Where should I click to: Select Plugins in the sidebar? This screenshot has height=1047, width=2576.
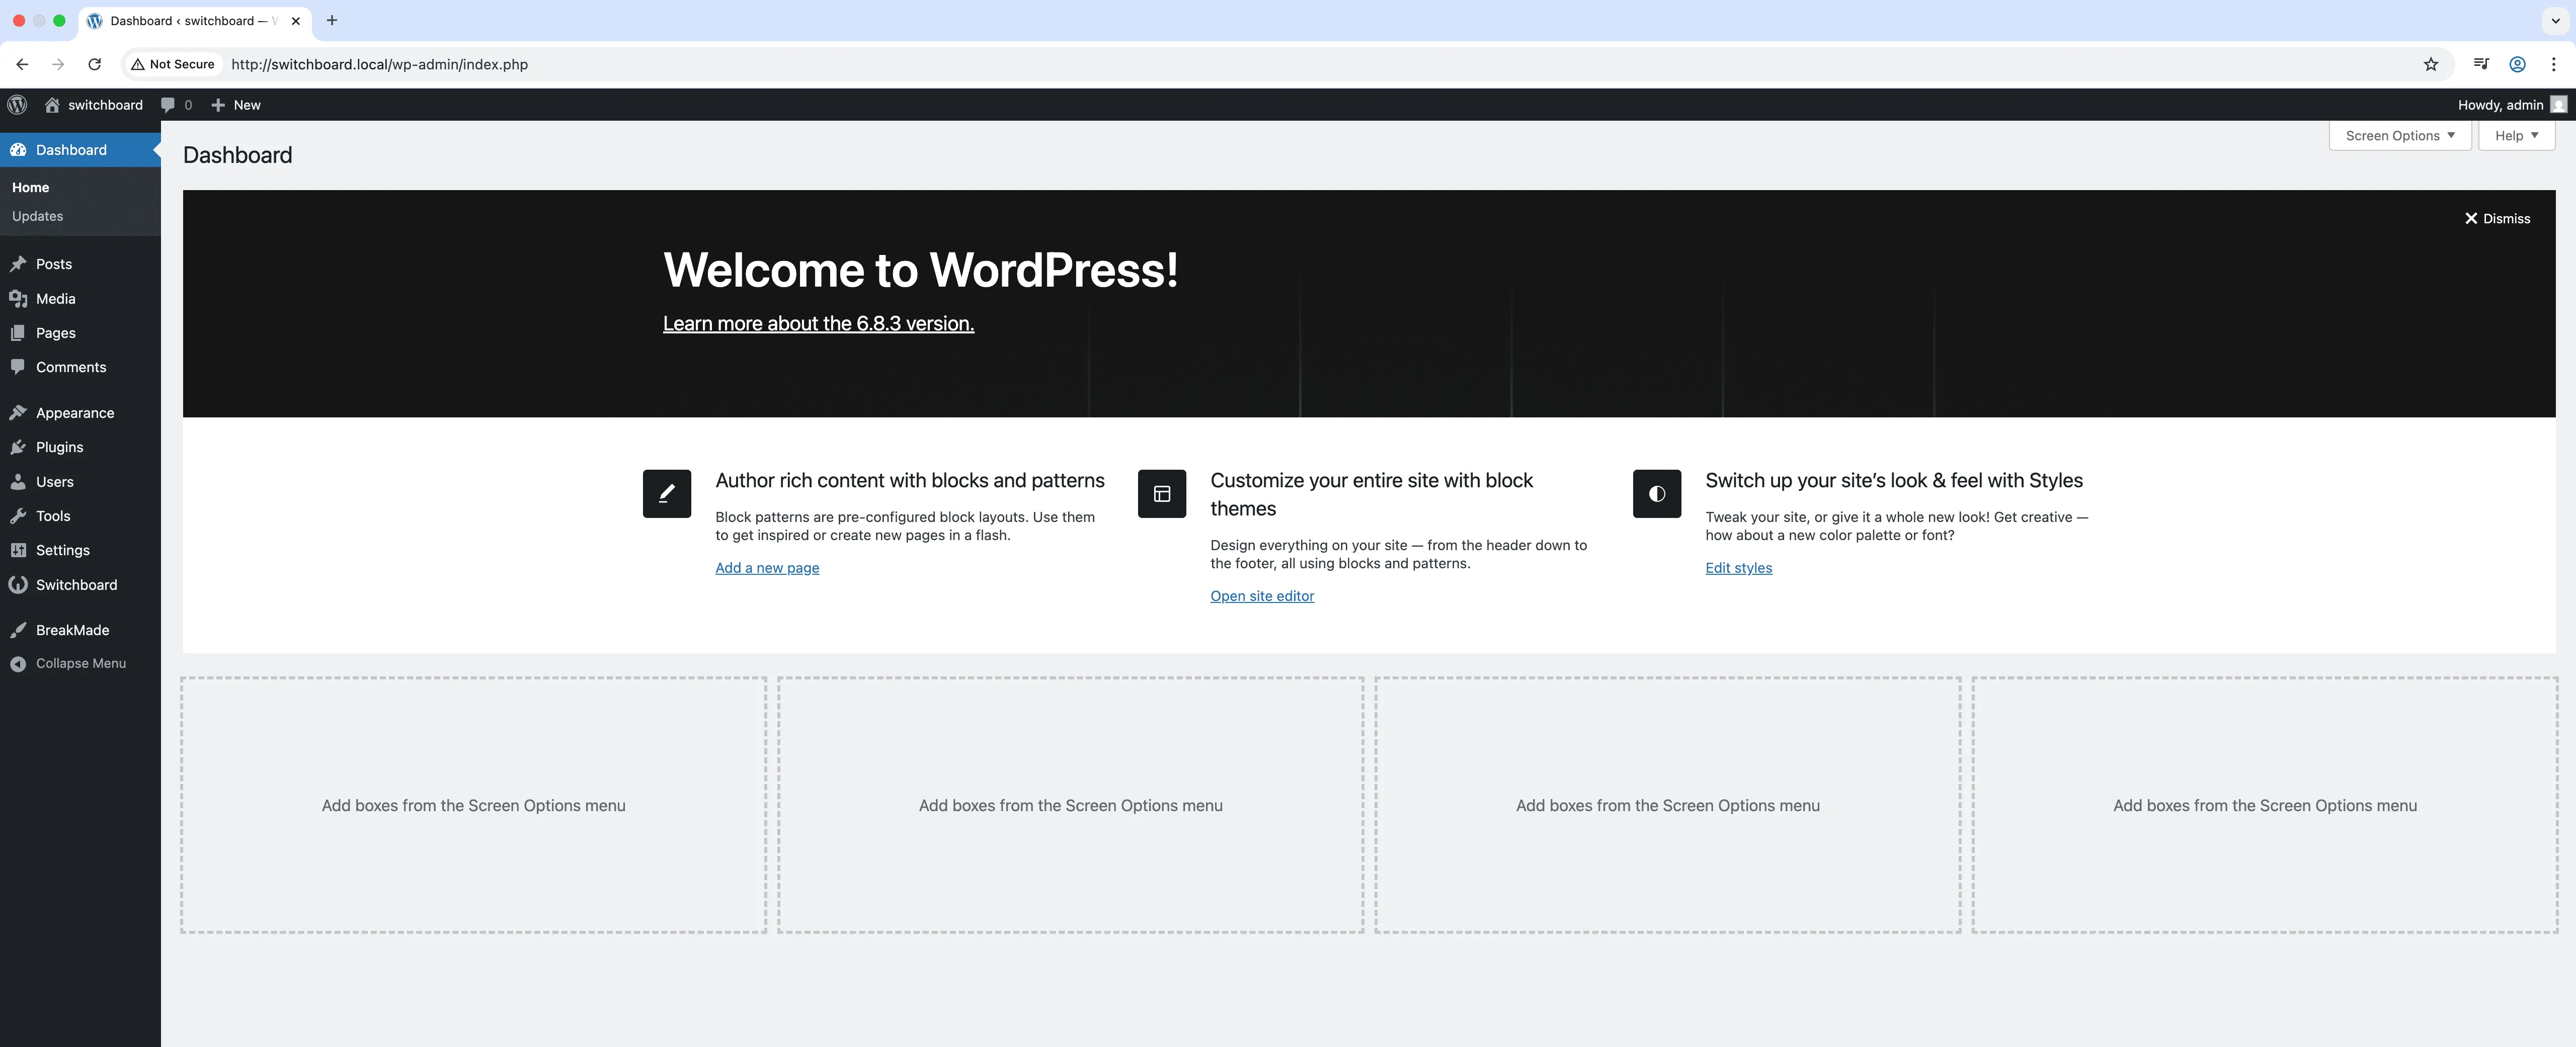(x=60, y=447)
